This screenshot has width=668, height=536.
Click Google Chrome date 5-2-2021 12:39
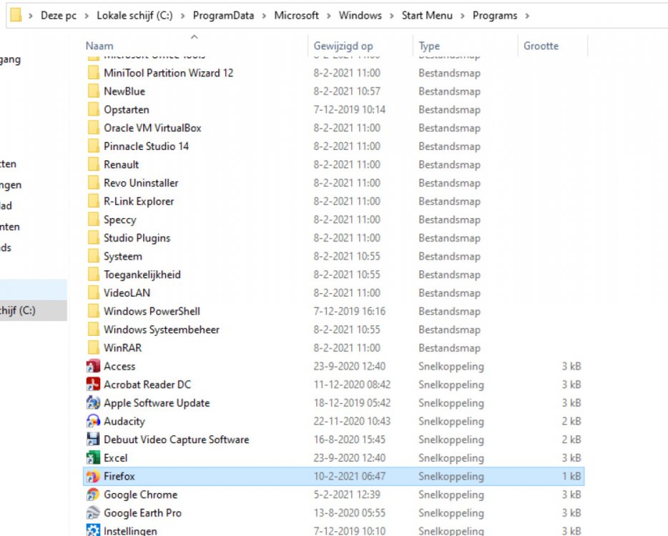click(x=347, y=495)
